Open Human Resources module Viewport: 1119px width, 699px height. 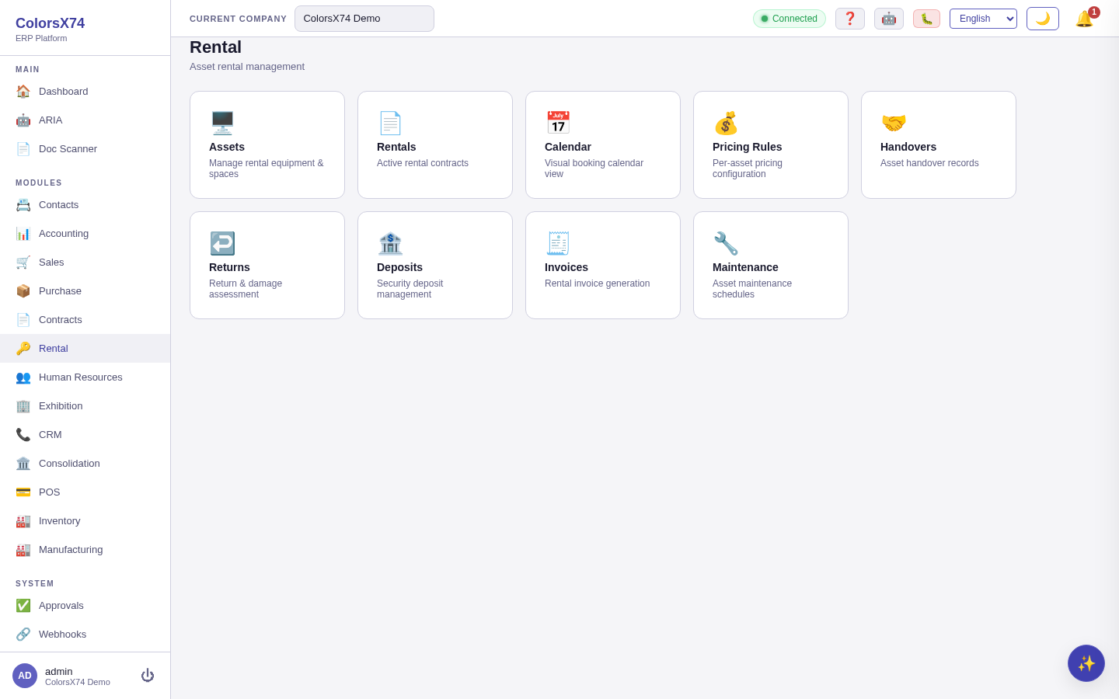click(85, 377)
